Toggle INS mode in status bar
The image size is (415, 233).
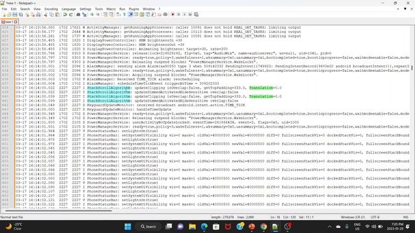point(405,217)
